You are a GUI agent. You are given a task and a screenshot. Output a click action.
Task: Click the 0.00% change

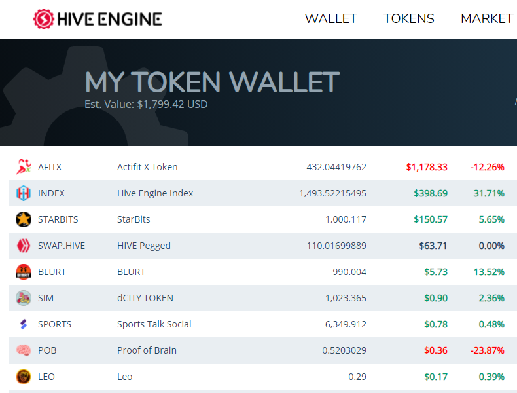coord(491,246)
